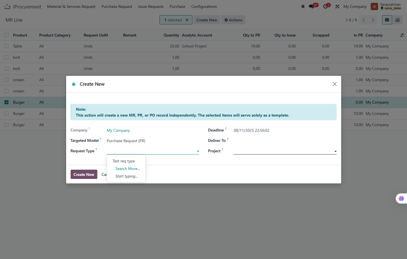This screenshot has height=259, width=407.
Task: Open Configurations menu
Action: click(204, 6)
